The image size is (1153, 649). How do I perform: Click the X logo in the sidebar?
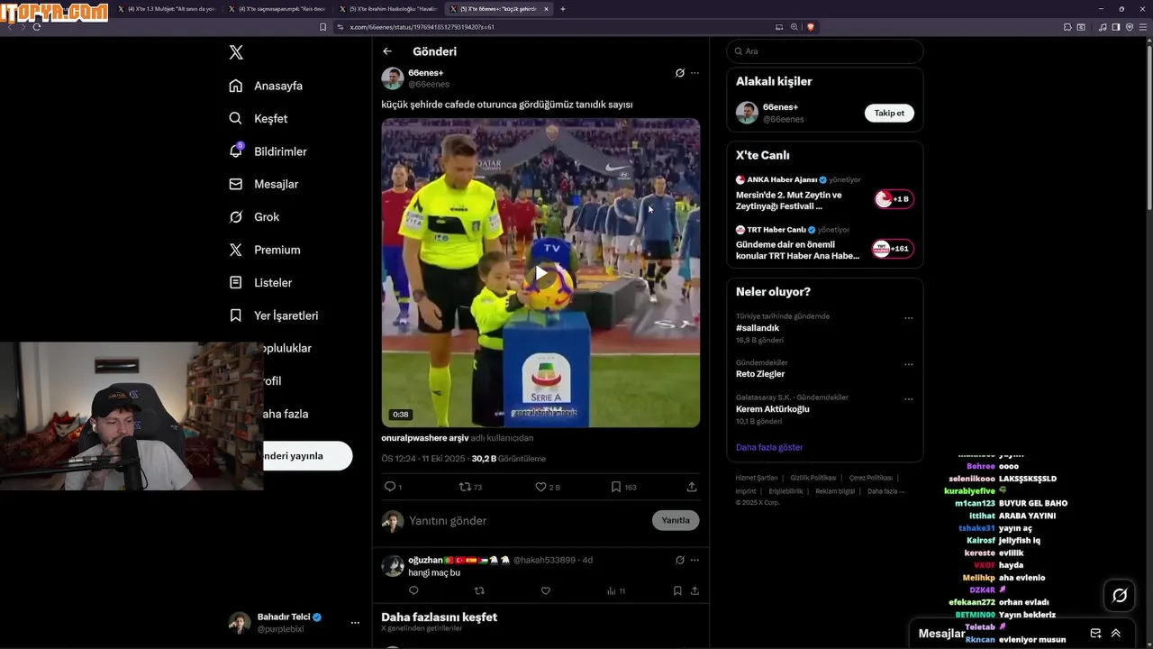(x=236, y=52)
